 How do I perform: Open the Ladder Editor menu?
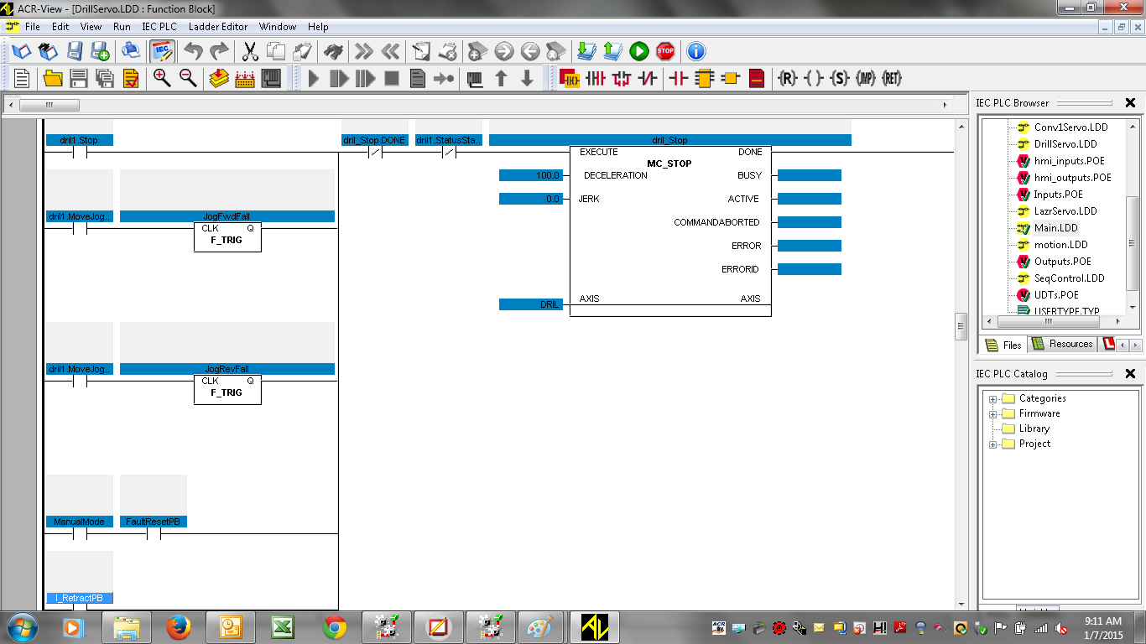[x=218, y=27]
